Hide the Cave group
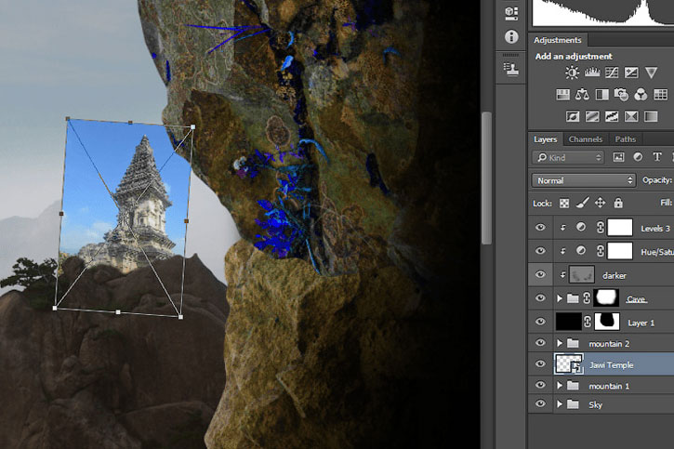674x449 pixels. click(x=540, y=298)
